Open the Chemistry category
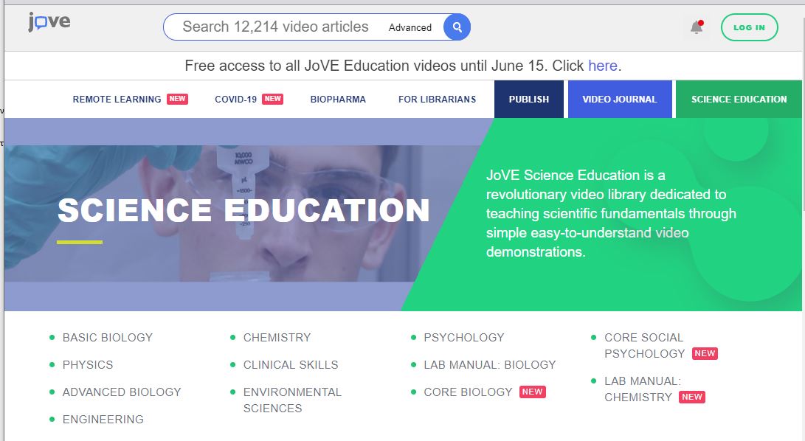 click(277, 337)
